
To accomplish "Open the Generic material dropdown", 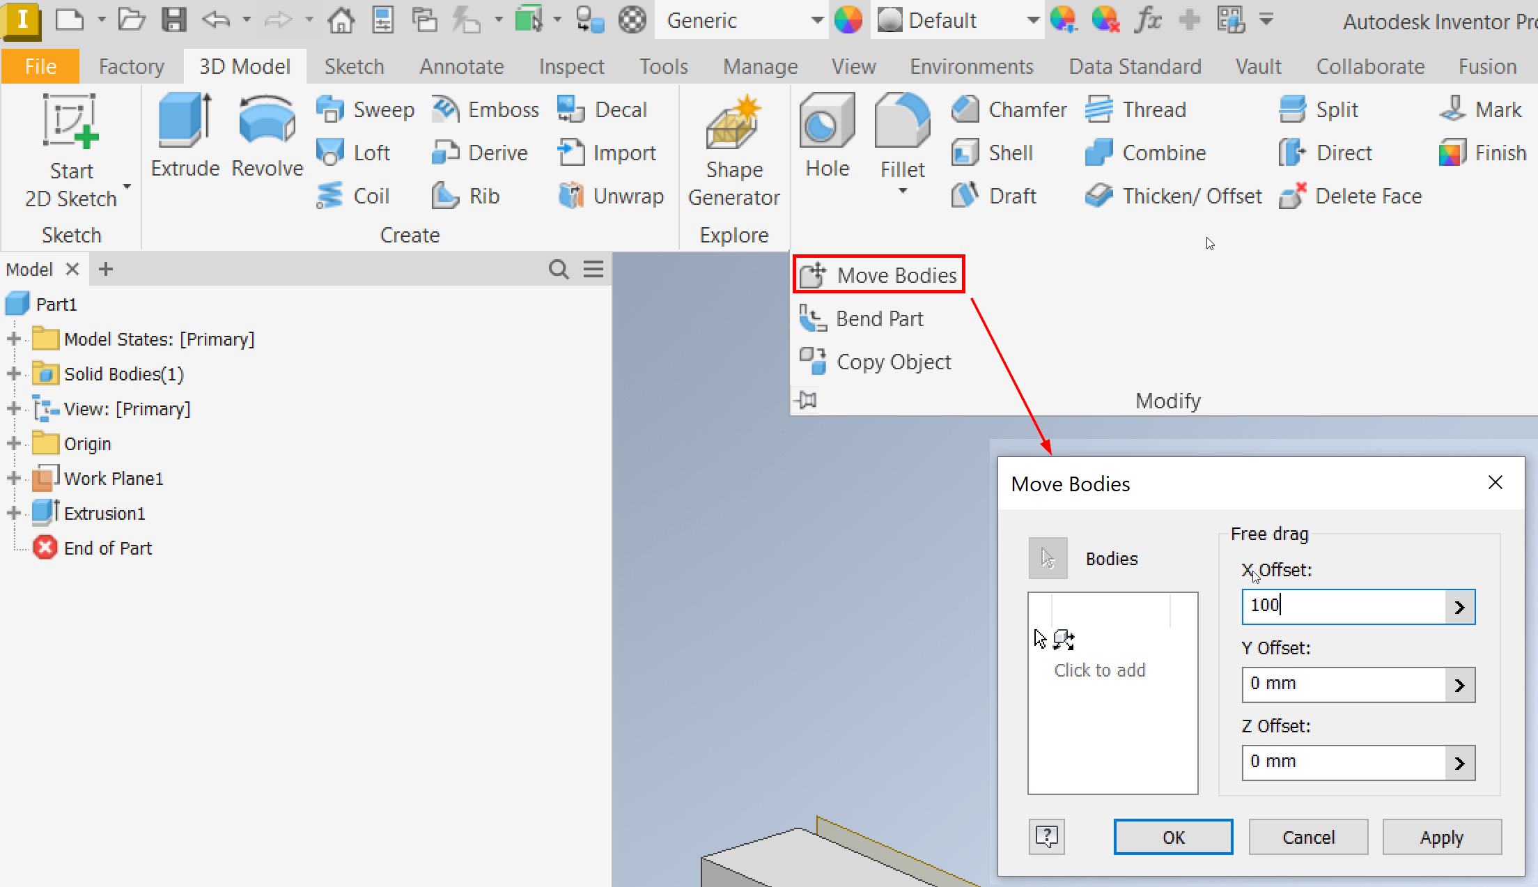I will (x=816, y=20).
